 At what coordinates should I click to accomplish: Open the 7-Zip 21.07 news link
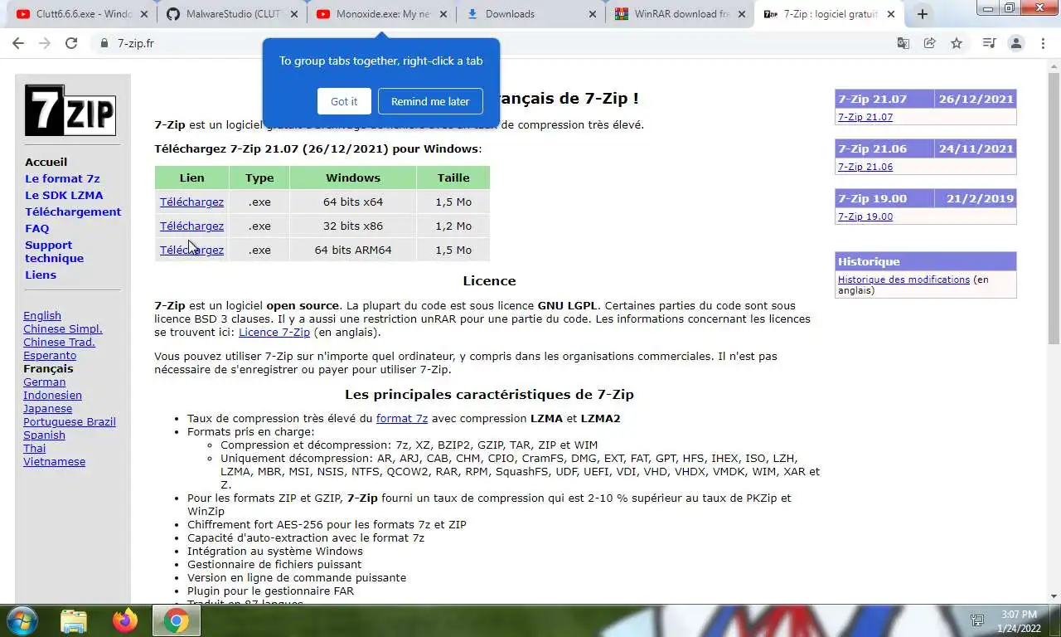click(865, 117)
